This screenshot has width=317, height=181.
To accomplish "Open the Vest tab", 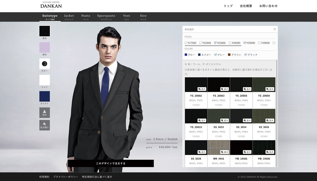I will coord(127,17).
